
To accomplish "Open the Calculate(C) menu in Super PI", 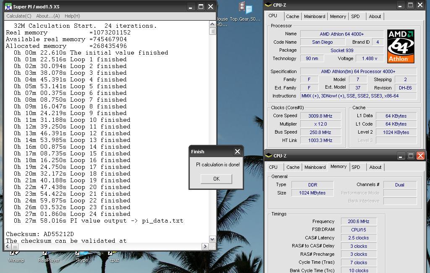I will [x=19, y=16].
